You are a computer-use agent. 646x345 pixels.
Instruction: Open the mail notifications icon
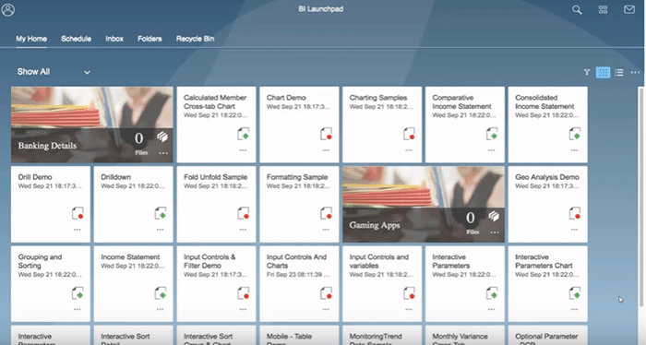(x=629, y=9)
